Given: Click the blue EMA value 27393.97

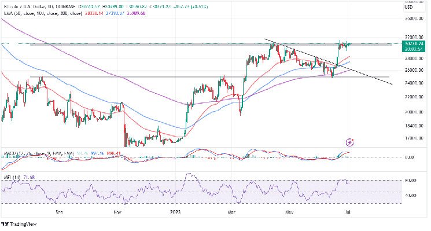Looking at the screenshot, I should coord(115,13).
